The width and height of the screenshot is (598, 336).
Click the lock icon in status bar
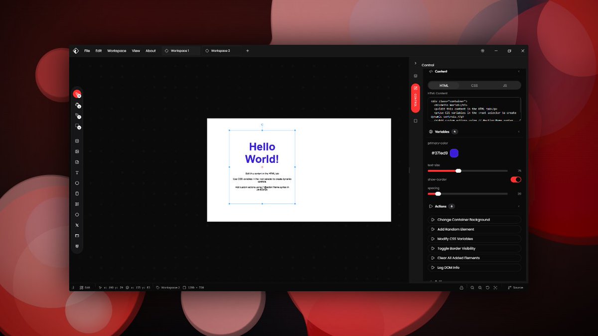[x=461, y=287]
